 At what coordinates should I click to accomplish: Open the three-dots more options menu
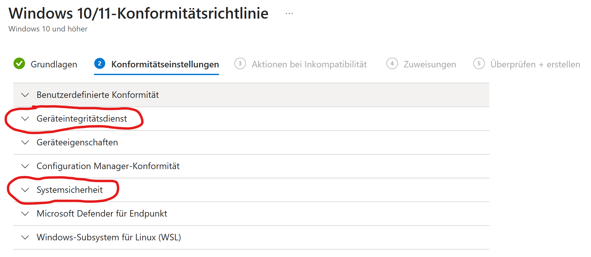[x=289, y=14]
